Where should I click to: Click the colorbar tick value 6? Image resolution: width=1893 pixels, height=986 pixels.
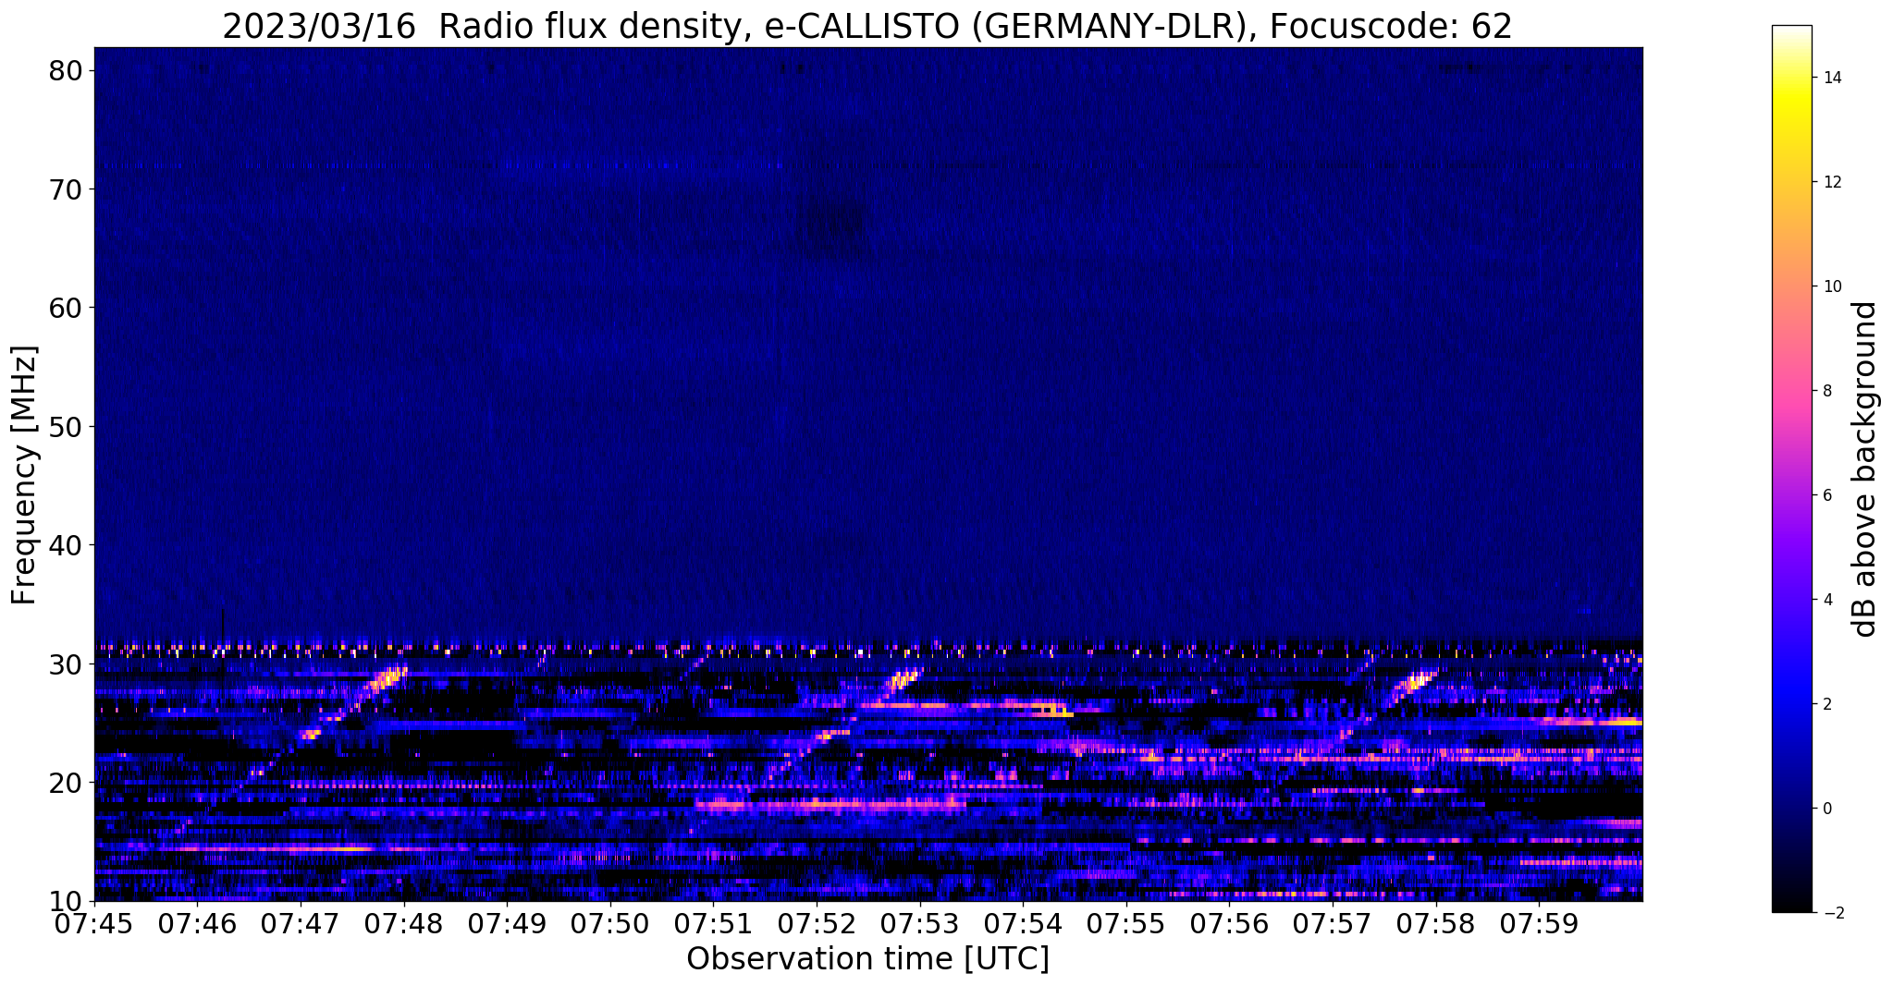tap(1826, 496)
